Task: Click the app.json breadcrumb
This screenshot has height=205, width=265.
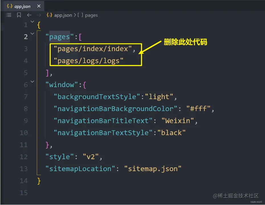Action: 63,15
